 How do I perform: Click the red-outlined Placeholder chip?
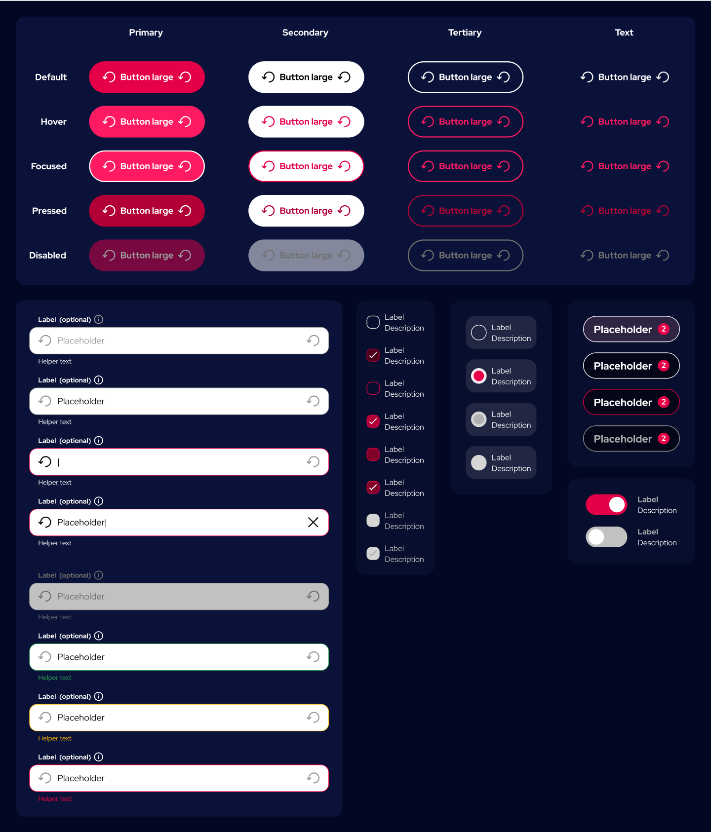pos(632,402)
